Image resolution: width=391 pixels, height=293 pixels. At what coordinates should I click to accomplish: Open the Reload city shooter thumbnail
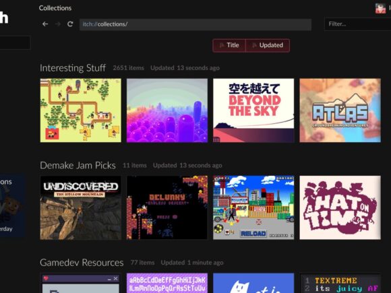pyautogui.click(x=253, y=207)
